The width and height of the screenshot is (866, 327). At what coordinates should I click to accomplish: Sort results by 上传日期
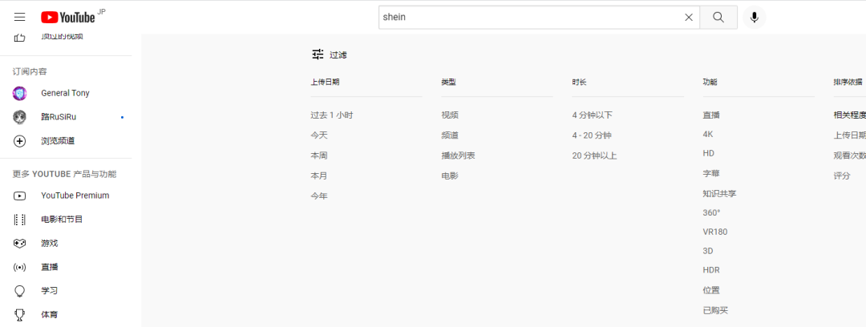849,135
